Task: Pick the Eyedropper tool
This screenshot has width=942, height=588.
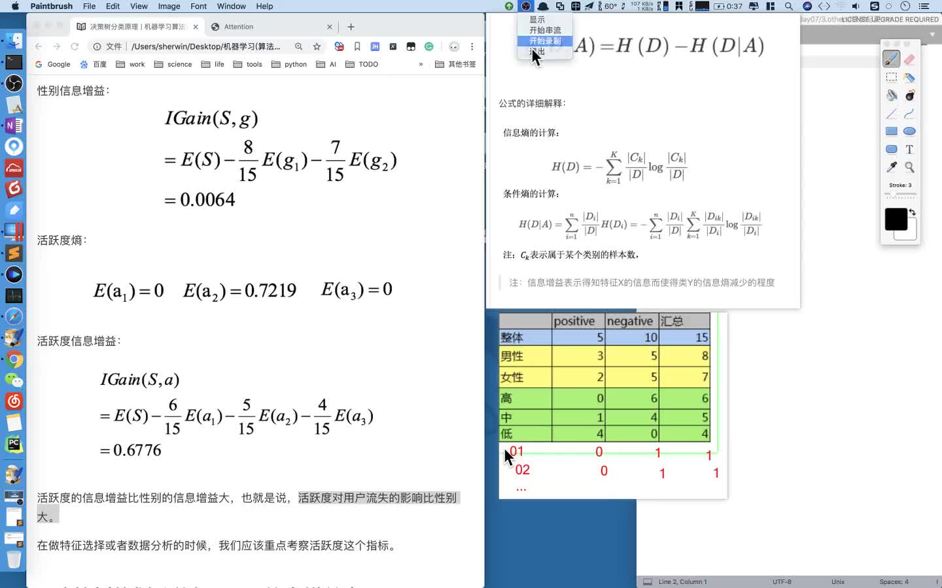Action: [891, 167]
